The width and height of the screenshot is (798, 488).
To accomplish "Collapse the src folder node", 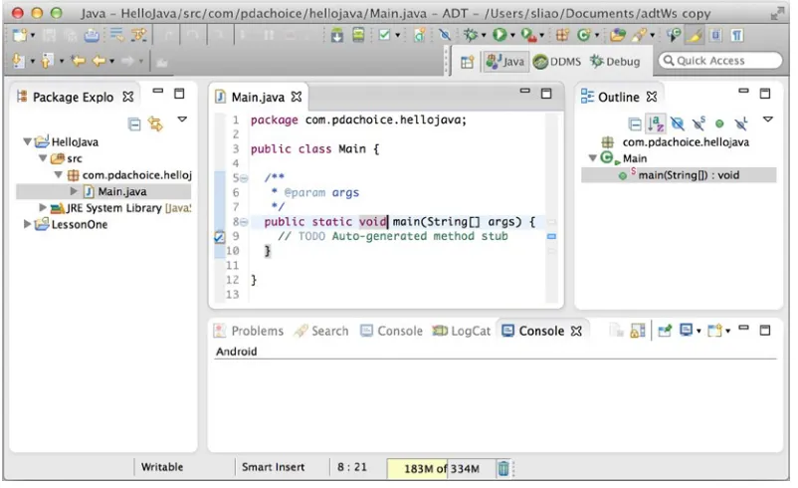I will tap(43, 158).
